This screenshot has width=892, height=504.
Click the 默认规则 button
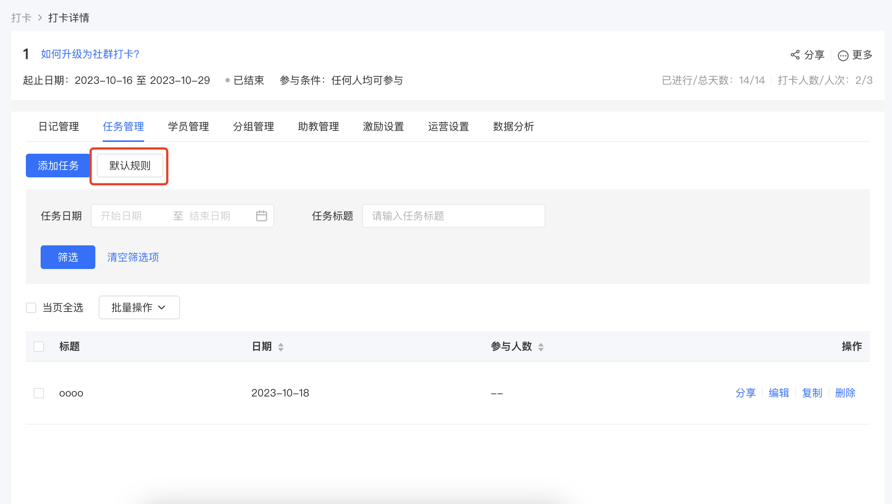click(x=130, y=166)
